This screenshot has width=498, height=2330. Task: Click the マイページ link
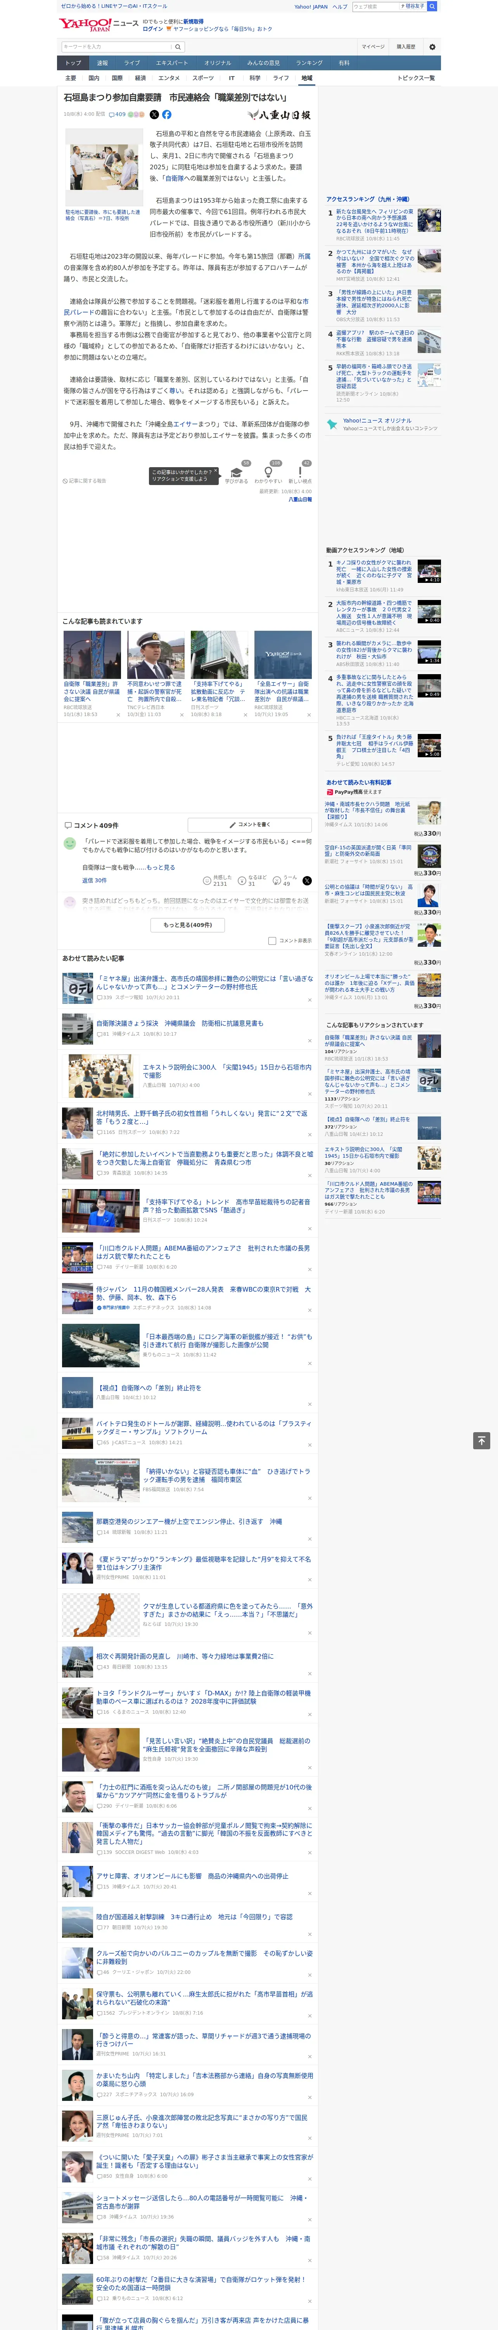click(x=372, y=46)
